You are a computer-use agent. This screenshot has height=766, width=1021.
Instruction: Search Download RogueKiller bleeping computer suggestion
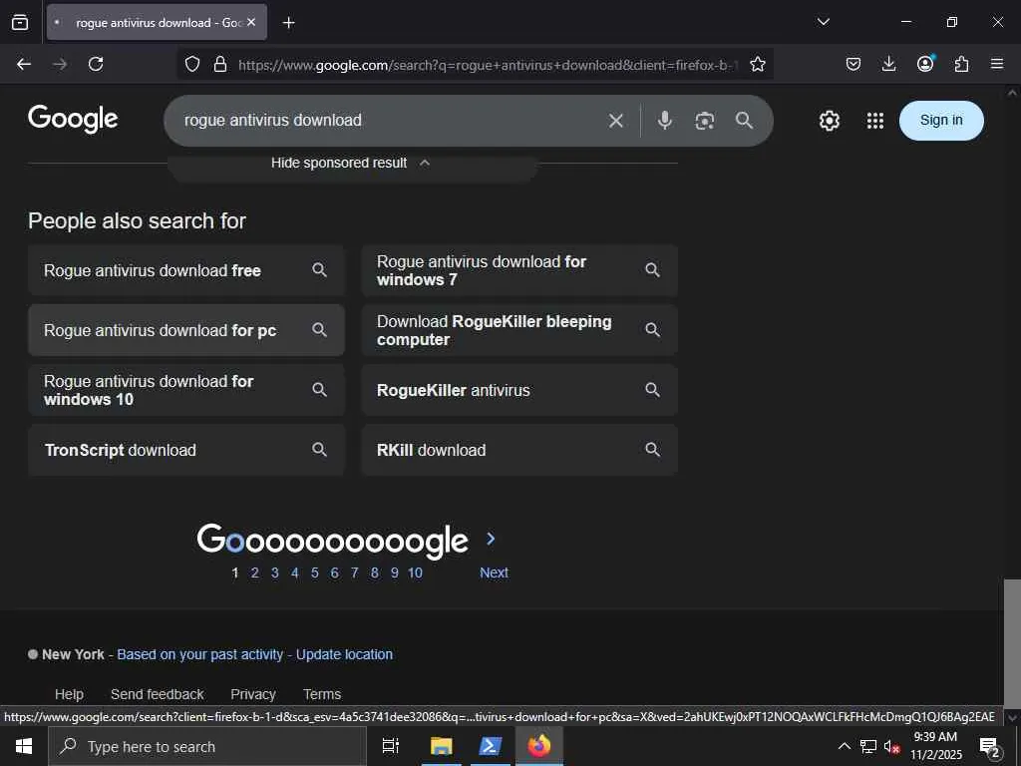(x=519, y=330)
